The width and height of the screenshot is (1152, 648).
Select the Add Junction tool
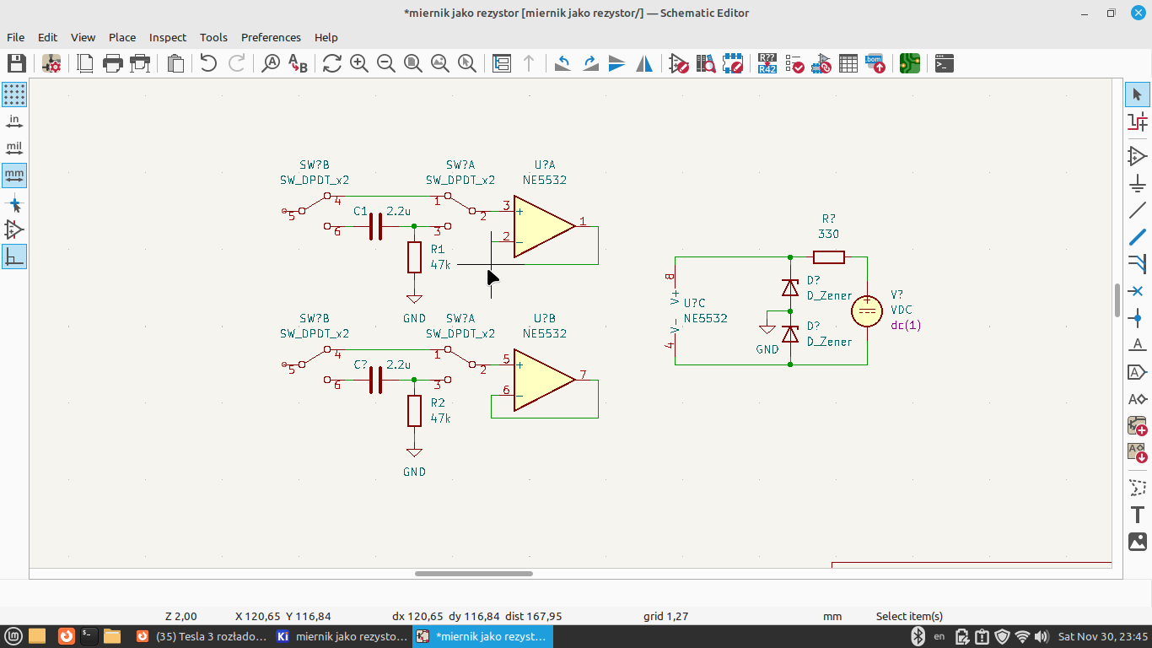(1138, 318)
